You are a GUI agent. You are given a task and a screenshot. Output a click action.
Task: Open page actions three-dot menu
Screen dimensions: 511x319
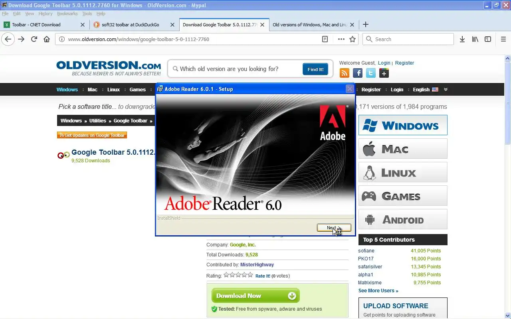point(341,39)
